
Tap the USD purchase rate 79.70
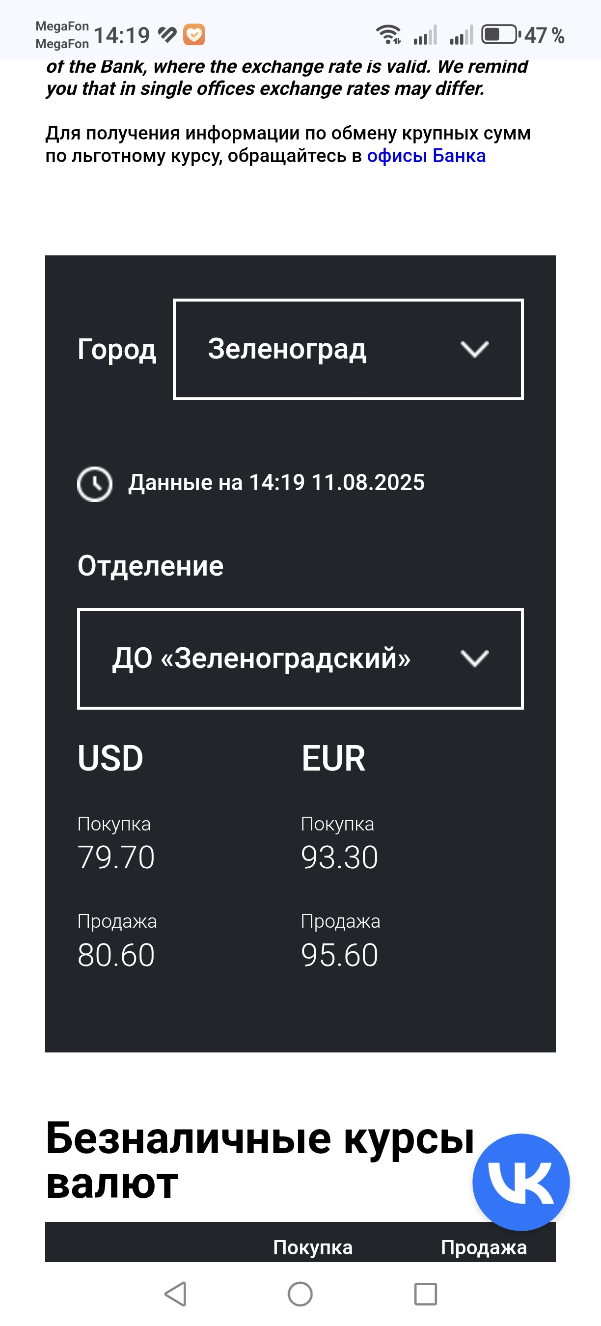tap(116, 857)
